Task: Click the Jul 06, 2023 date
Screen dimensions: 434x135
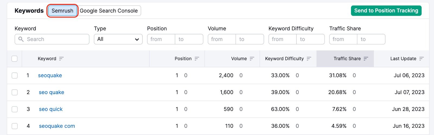Action: click(x=409, y=75)
